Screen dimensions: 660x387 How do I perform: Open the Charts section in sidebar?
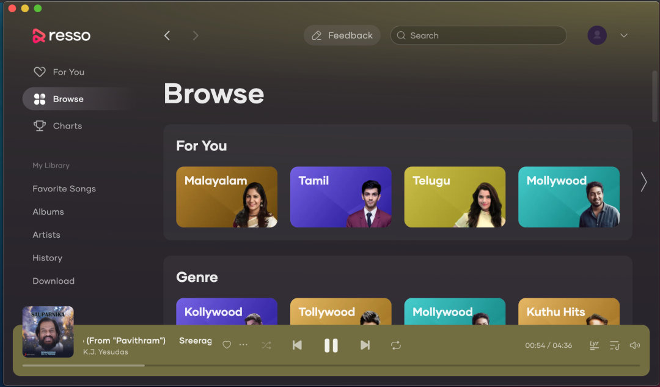(x=67, y=126)
